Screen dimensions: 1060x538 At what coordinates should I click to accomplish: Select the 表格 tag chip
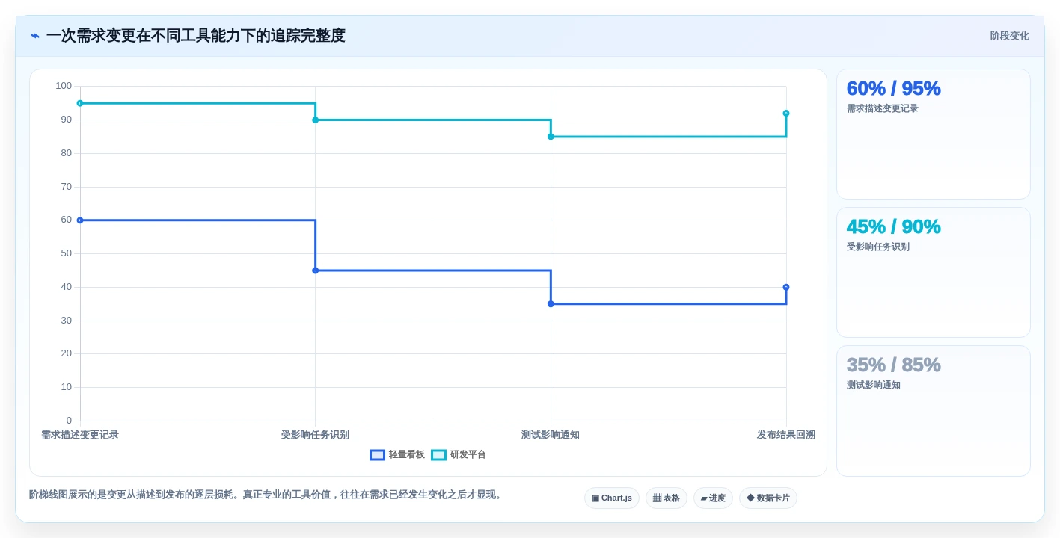click(667, 498)
